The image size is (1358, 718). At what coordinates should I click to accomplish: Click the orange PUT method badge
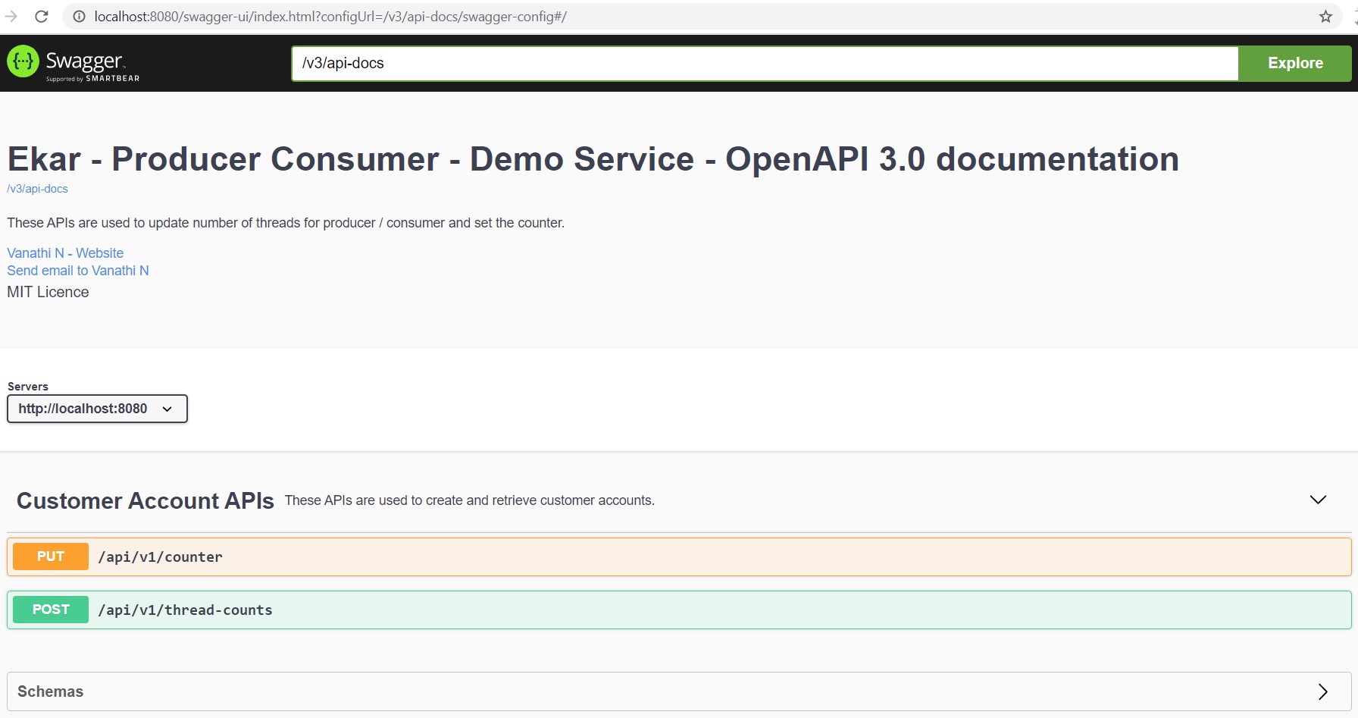pos(51,557)
